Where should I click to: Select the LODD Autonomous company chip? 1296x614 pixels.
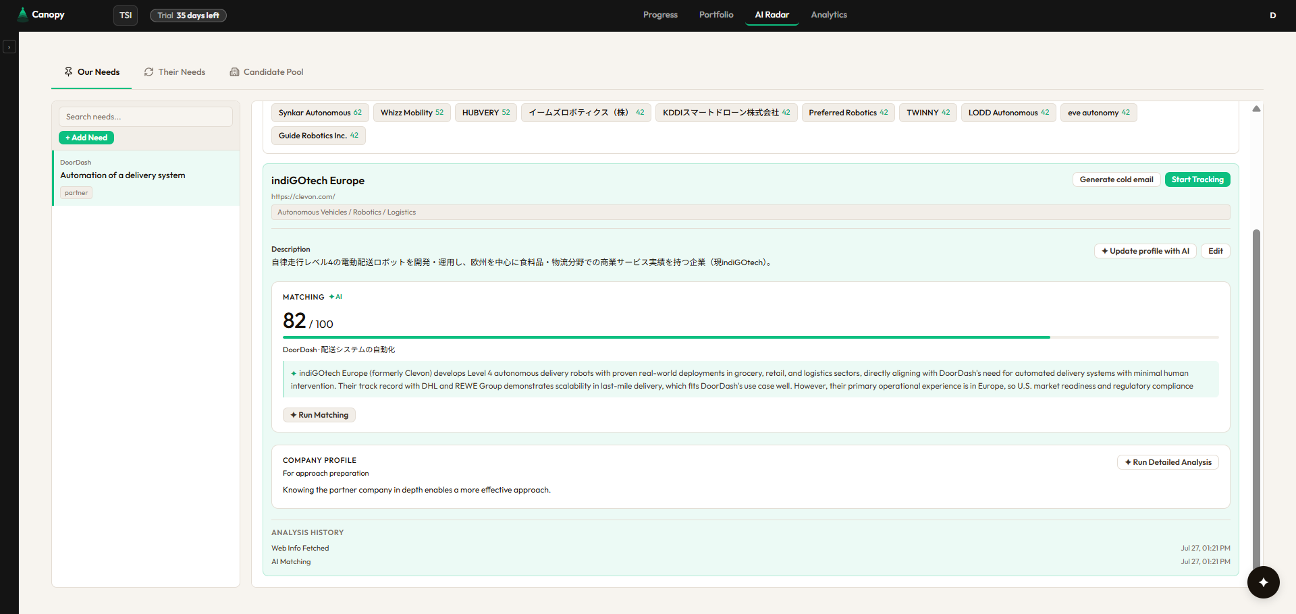click(1008, 113)
